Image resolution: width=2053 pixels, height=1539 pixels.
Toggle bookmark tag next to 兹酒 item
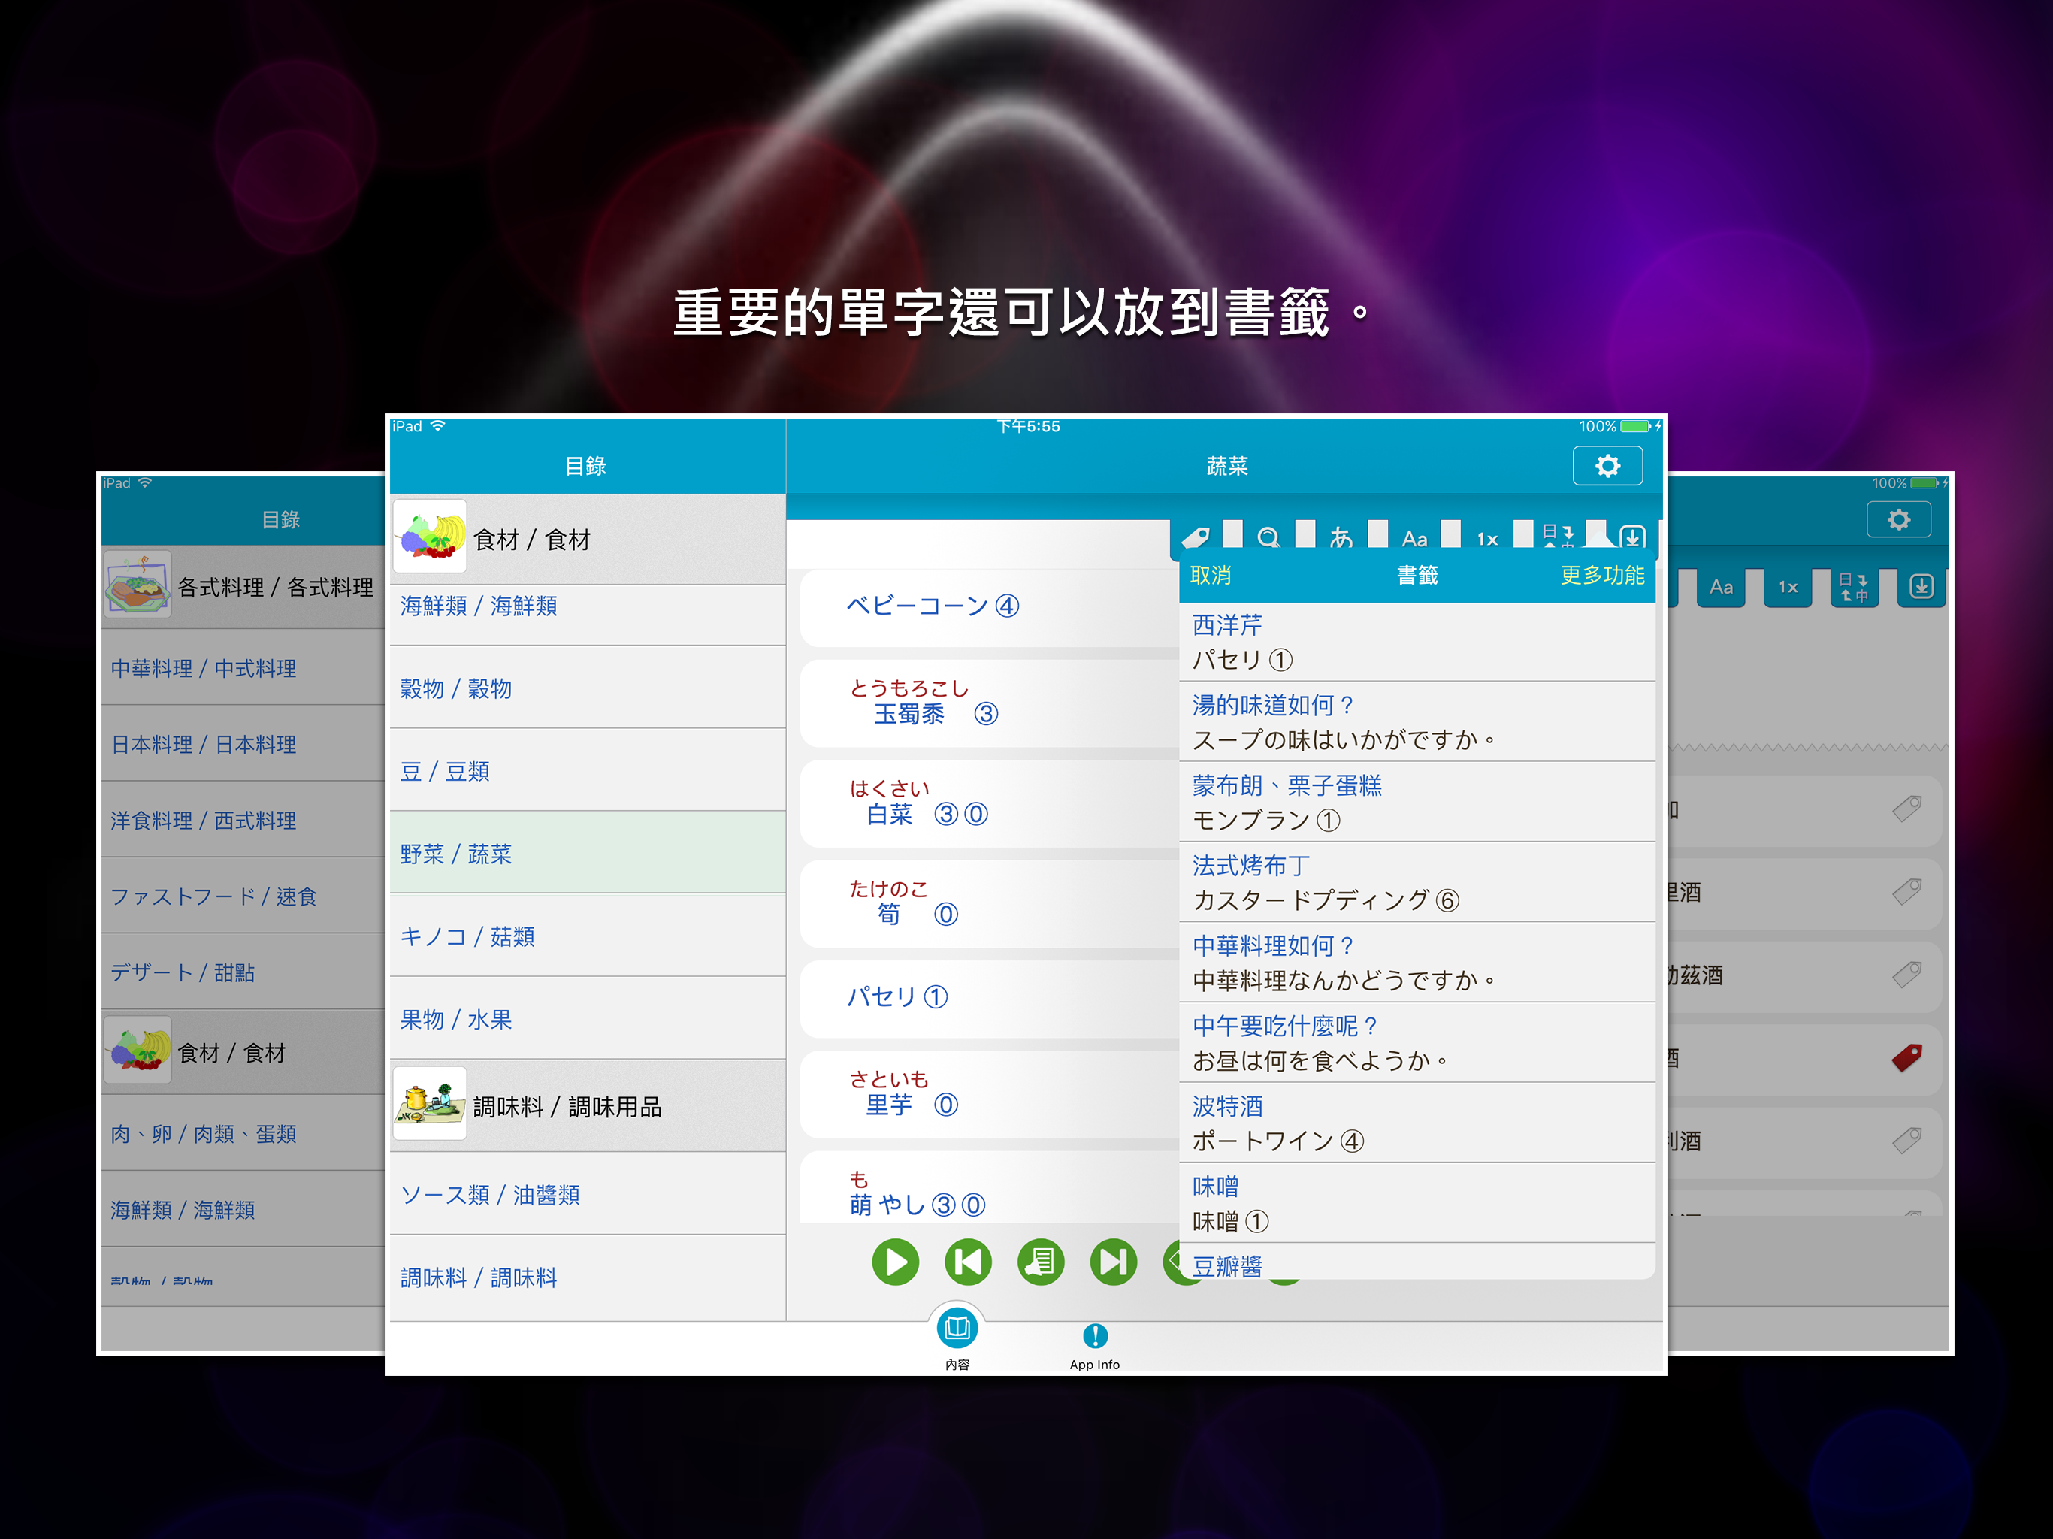(1908, 975)
